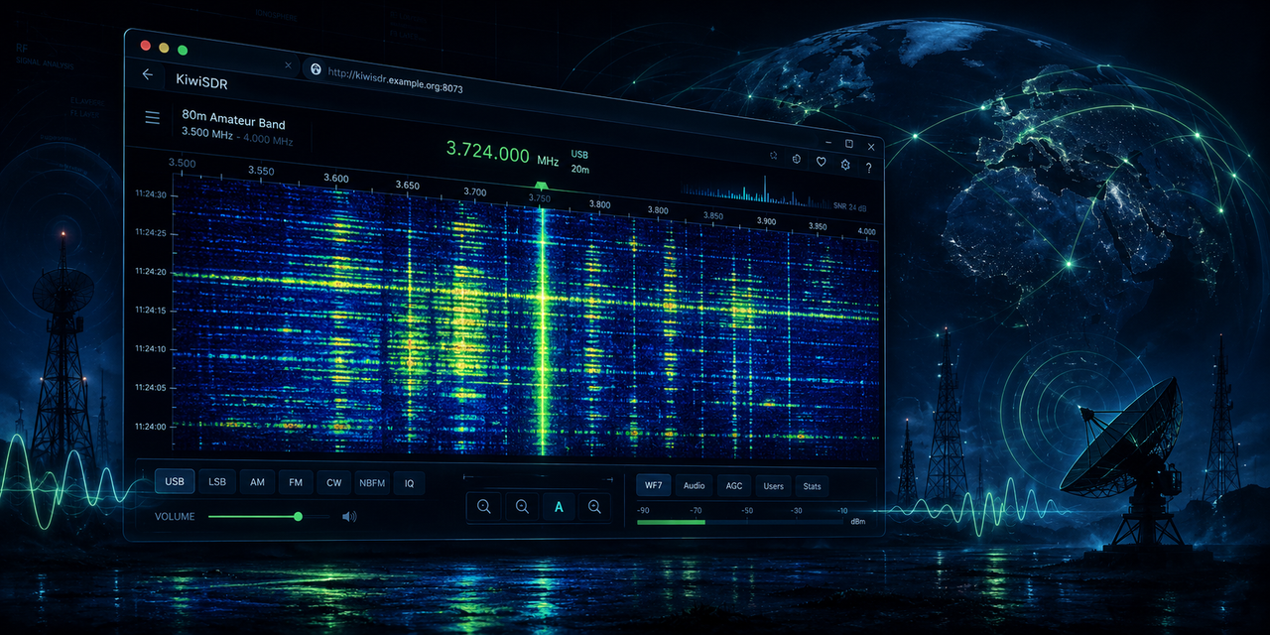
Task: Click the extensions icon next to the star
Action: click(x=798, y=159)
